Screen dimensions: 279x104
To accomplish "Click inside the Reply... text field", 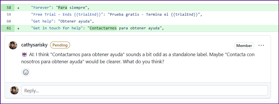I will pos(145,90).
